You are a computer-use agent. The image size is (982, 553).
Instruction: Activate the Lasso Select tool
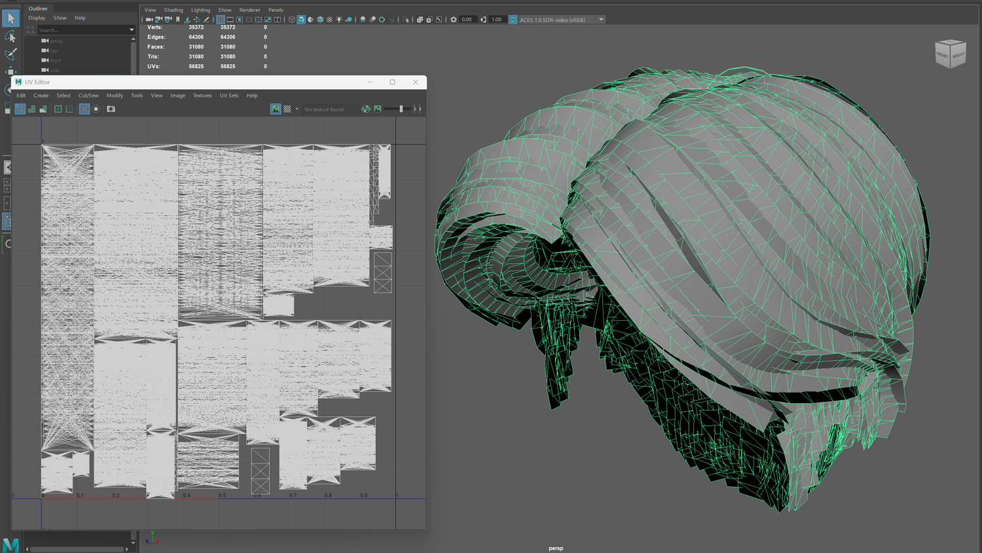pos(10,37)
